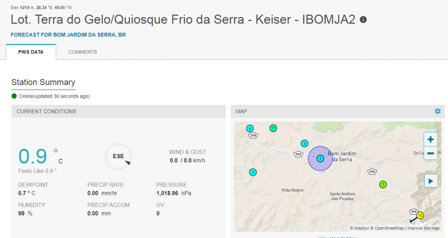This screenshot has height=238, width=448.
Task: Click the light green marker 7 by road 390
Action: point(383,184)
